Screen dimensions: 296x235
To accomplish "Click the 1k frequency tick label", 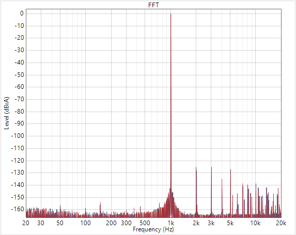I will point(171,223).
